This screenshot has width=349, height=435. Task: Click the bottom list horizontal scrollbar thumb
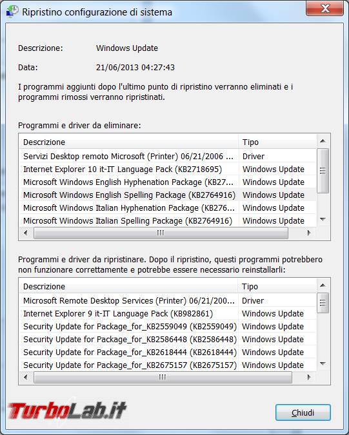(x=163, y=377)
